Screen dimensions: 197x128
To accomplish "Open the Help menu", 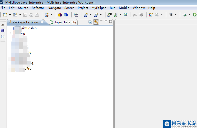I will pos(152,8).
